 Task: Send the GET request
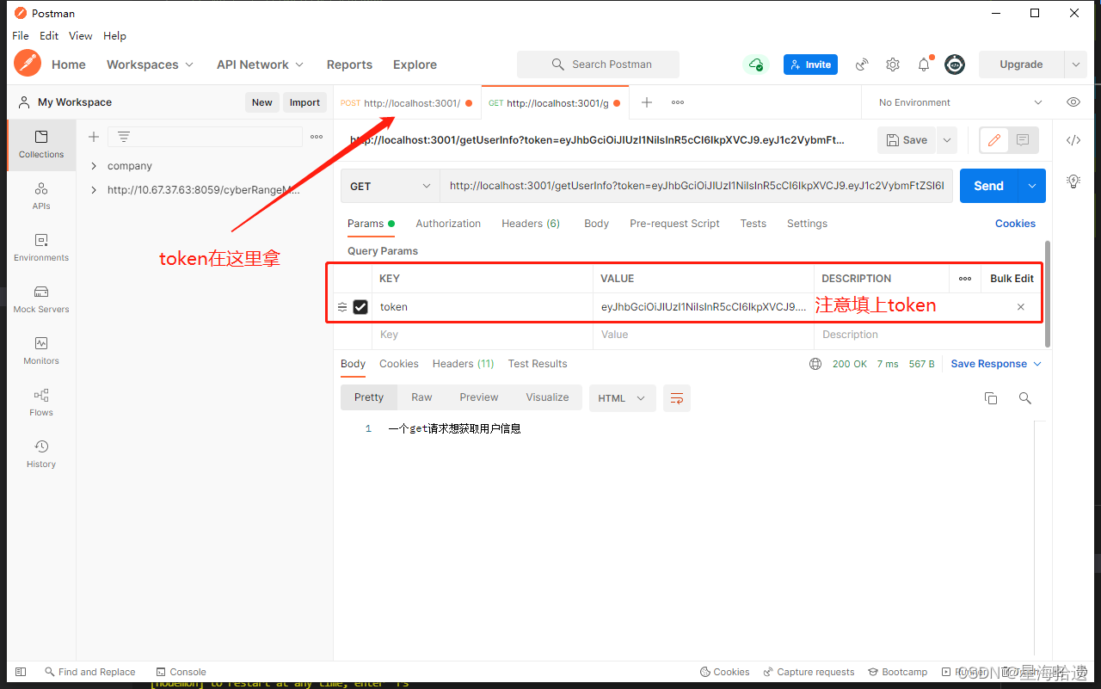[x=988, y=186]
